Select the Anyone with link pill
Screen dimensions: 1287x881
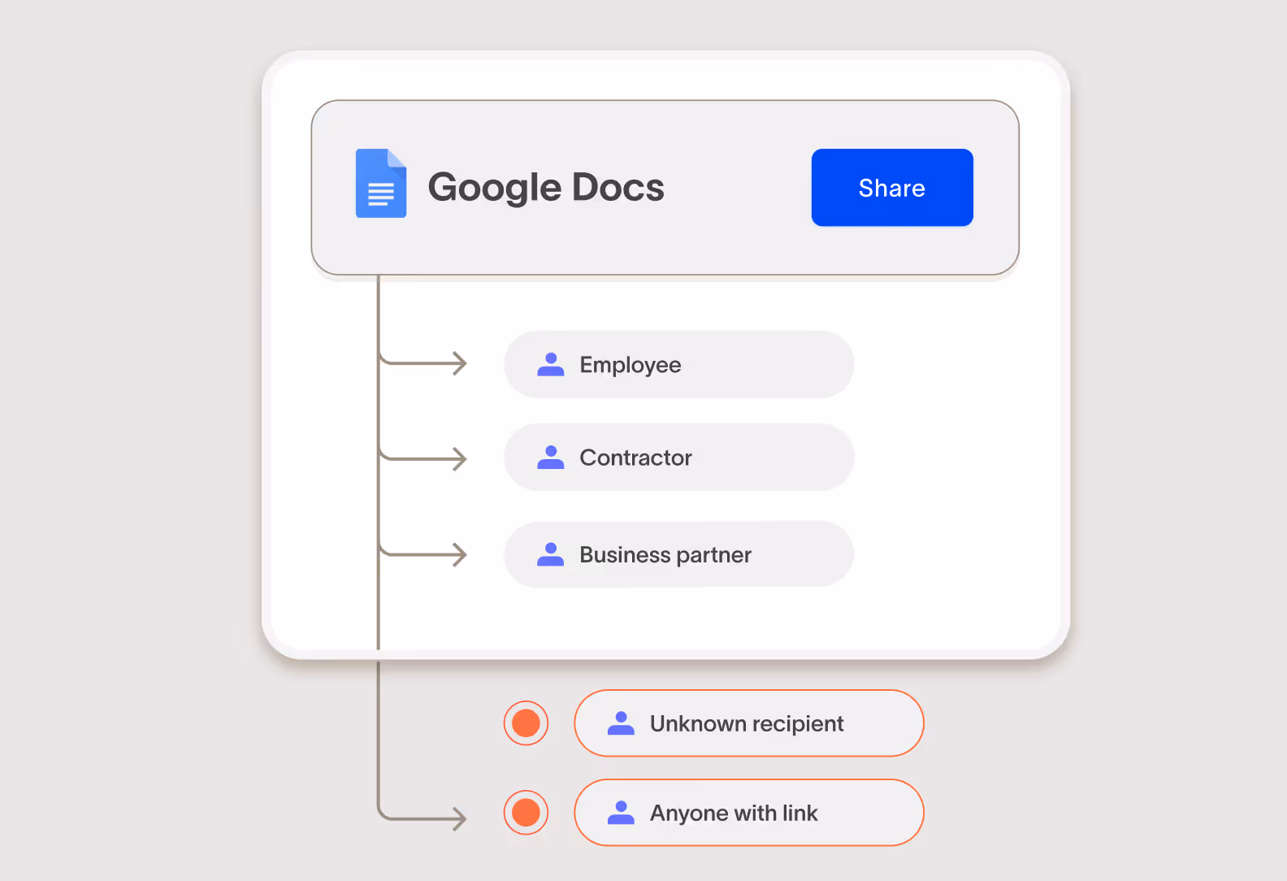pyautogui.click(x=749, y=813)
